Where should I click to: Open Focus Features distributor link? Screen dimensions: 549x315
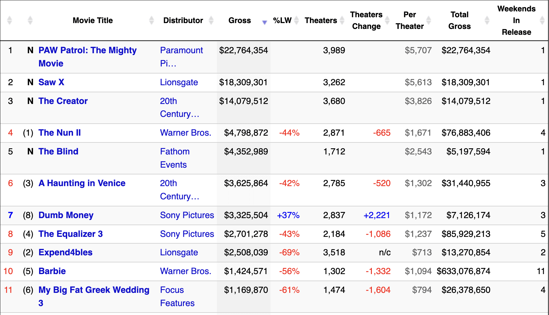177,296
